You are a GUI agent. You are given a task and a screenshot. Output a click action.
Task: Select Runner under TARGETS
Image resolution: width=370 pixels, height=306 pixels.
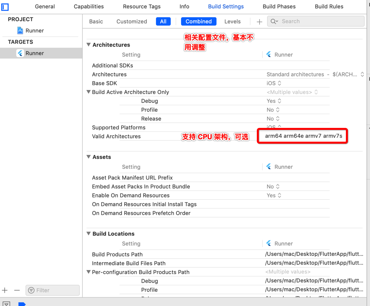coord(41,53)
